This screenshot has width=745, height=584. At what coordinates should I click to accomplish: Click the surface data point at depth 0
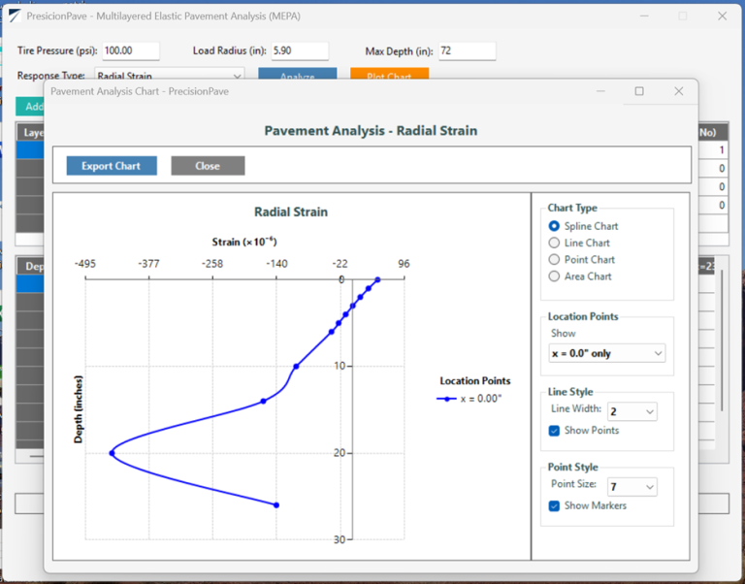coord(377,280)
